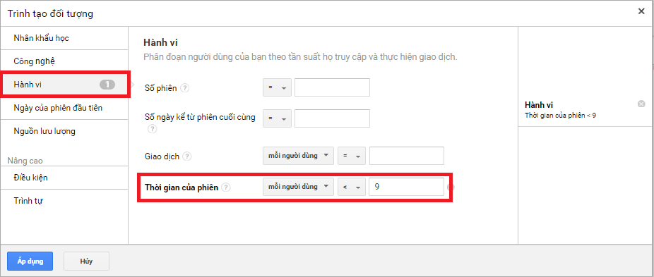Image resolution: width=654 pixels, height=277 pixels.
Task: Open Thời gian của phiên mỗi người dùng dropdown
Action: click(x=298, y=187)
